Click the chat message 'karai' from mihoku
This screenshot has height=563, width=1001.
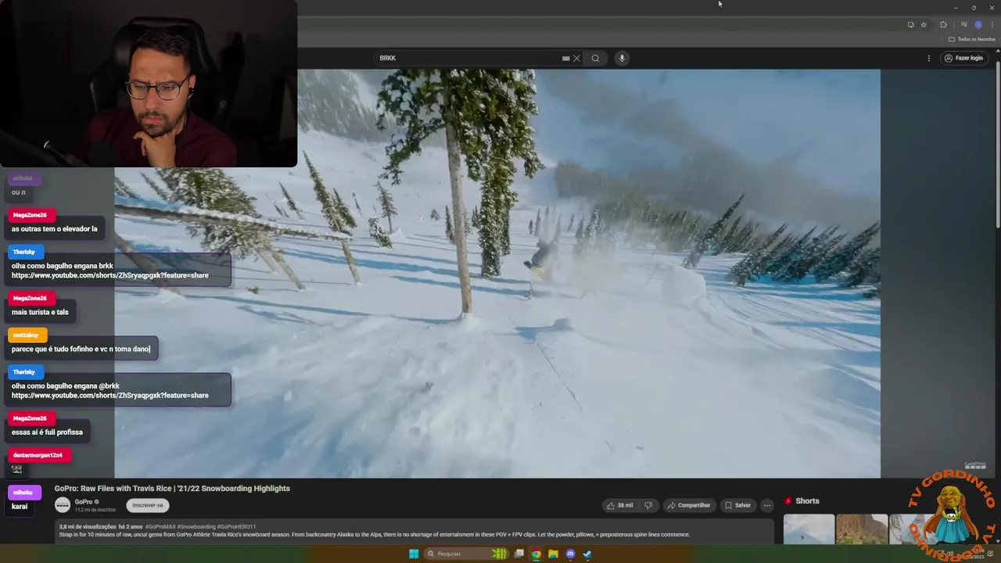click(20, 507)
